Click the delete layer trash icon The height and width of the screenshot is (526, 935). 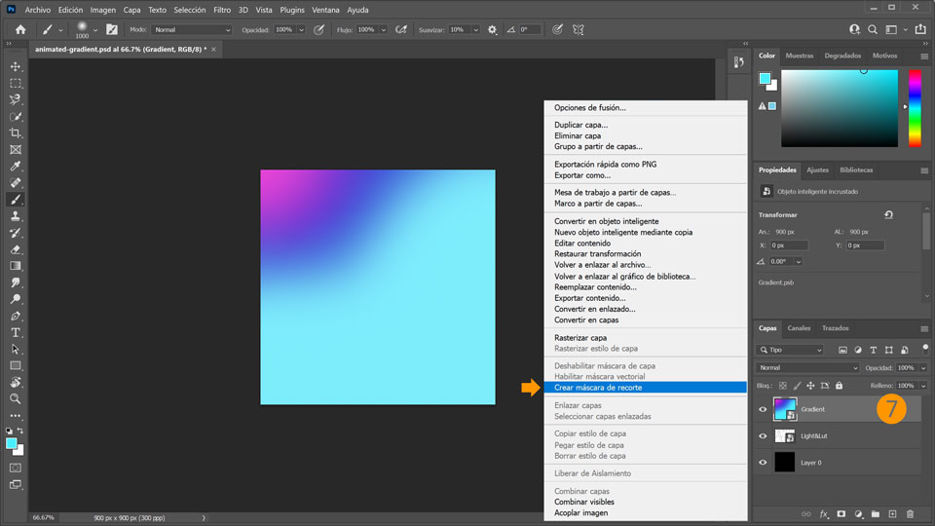point(910,513)
